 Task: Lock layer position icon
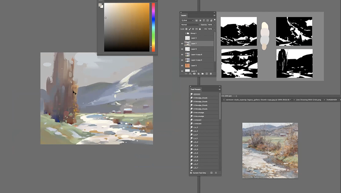pyautogui.click(x=193, y=29)
